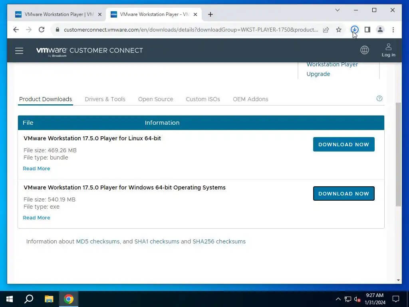Share this page via the share icon
The height and width of the screenshot is (307, 409).
(x=326, y=30)
